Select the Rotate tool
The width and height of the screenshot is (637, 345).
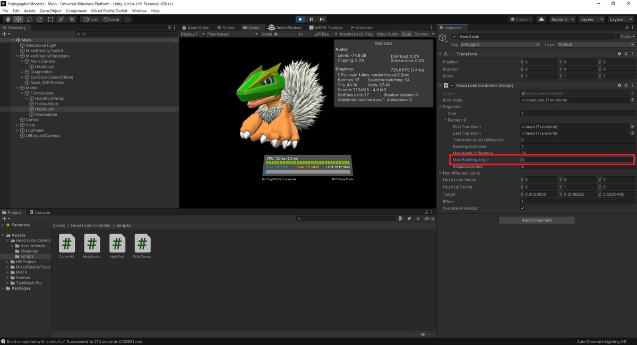coord(29,19)
